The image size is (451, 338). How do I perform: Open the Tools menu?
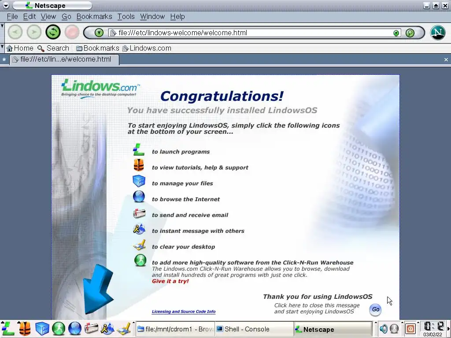(126, 17)
